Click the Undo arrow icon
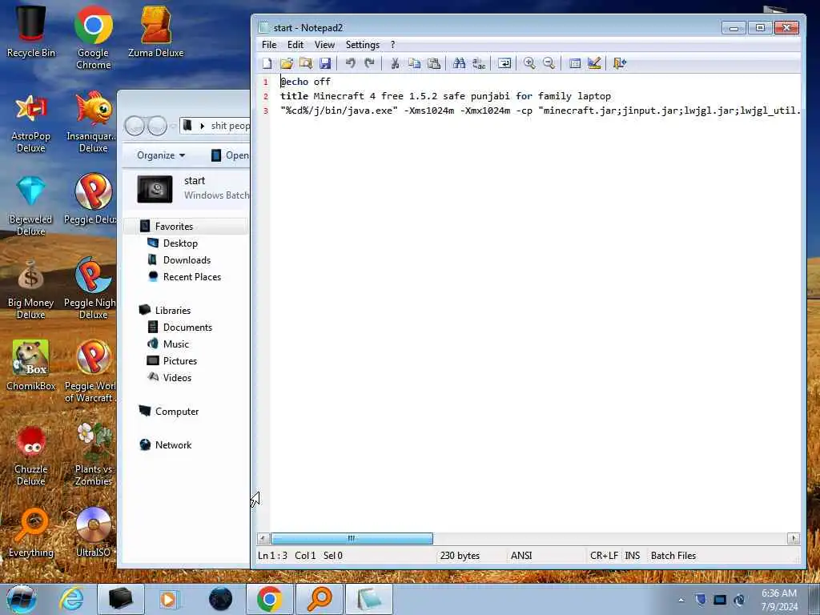The image size is (820, 615). tap(351, 64)
